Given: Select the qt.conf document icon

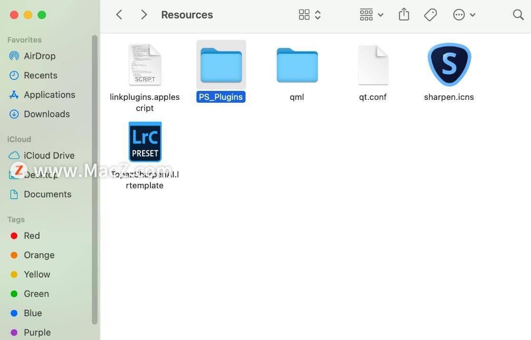Looking at the screenshot, I should [x=373, y=65].
